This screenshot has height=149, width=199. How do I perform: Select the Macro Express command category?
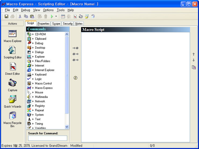pos(44,88)
